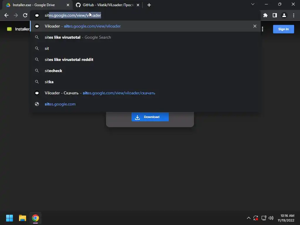Viewport: 300px width, 225px height.
Task: Click the Chrome taskbar icon
Action: [x=35, y=218]
